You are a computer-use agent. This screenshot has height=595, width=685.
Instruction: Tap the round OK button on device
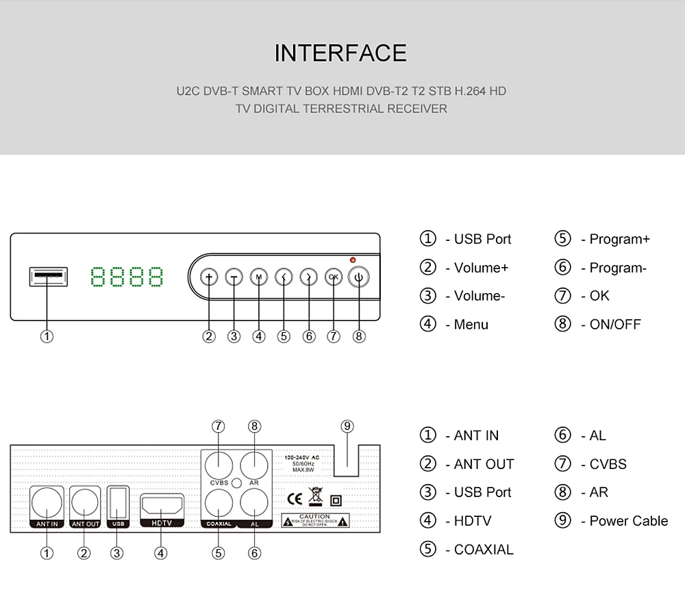click(x=334, y=277)
